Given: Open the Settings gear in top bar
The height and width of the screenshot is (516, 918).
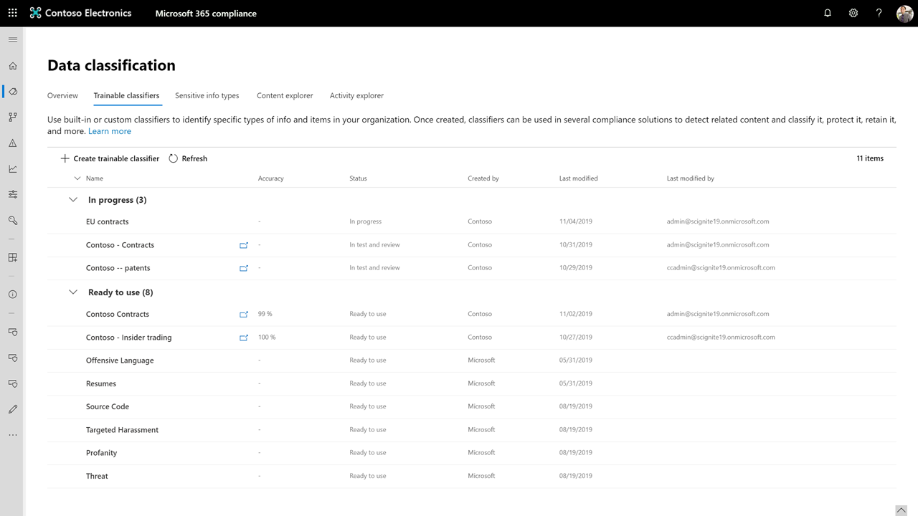Looking at the screenshot, I should pyautogui.click(x=853, y=13).
